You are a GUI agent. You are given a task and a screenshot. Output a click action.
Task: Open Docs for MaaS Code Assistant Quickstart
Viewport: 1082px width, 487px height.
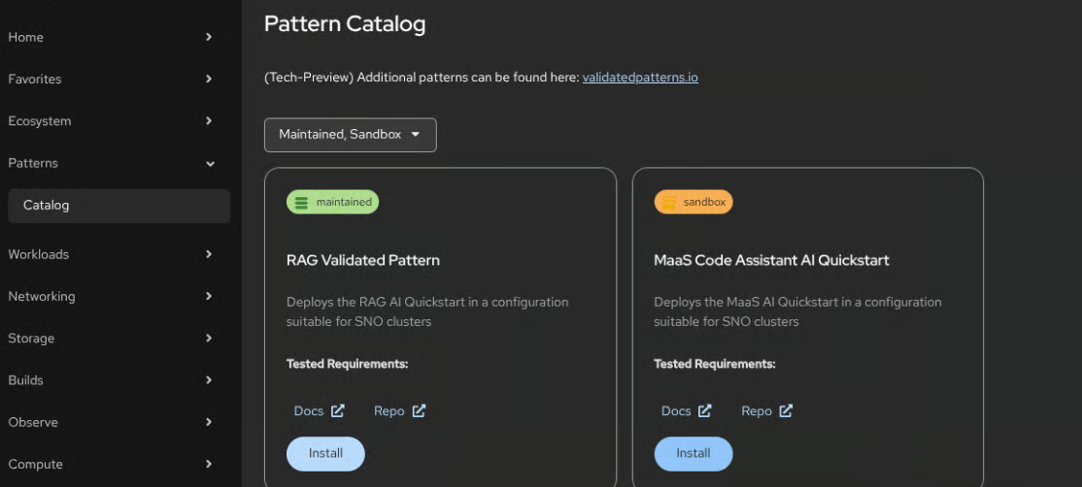click(x=686, y=411)
